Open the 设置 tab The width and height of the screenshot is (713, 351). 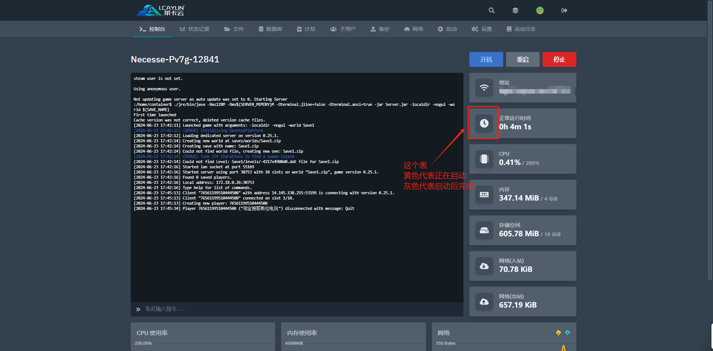coord(482,29)
